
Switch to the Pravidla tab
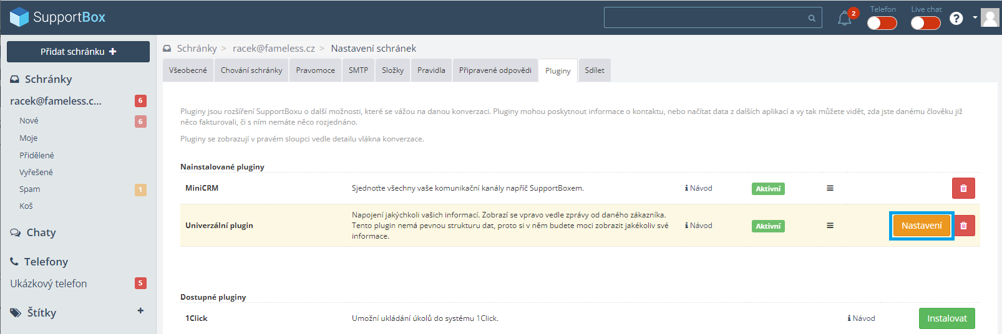431,70
